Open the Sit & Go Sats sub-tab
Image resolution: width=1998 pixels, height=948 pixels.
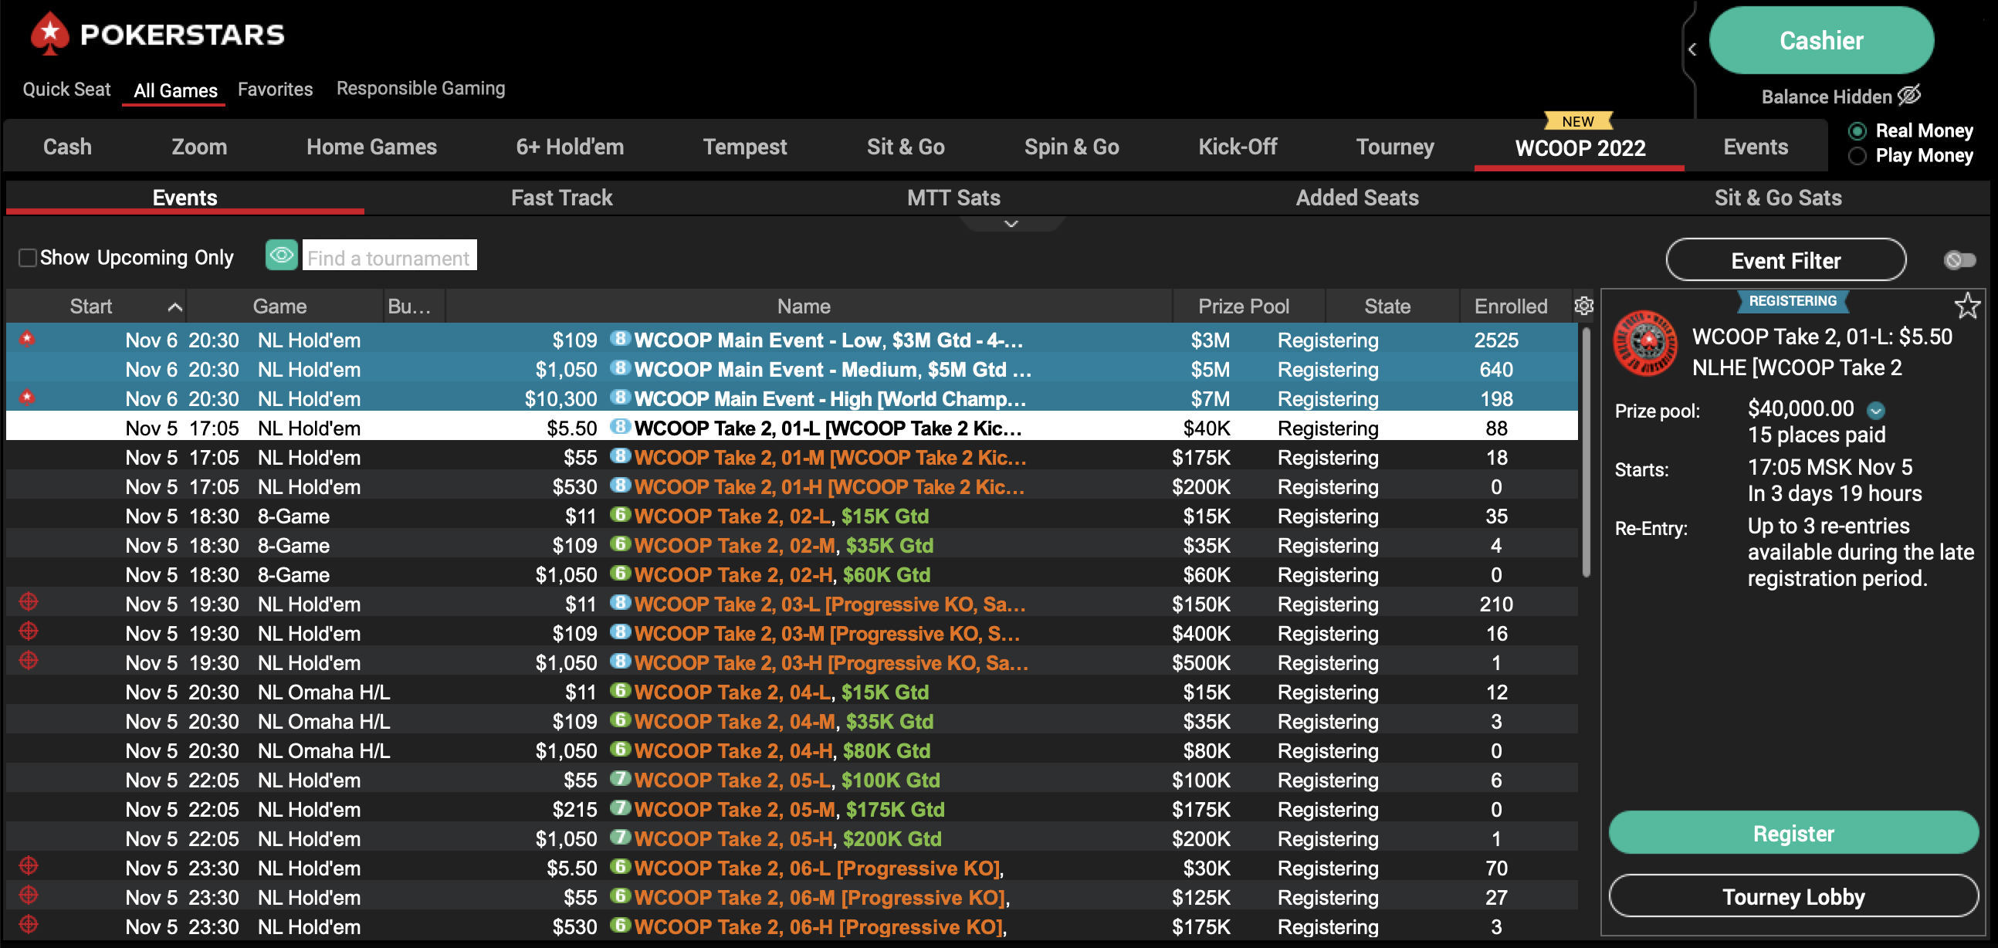(x=1778, y=198)
